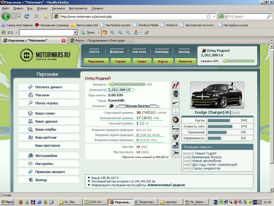Image resolution: width=274 pixels, height=206 pixels.
Task: Click Послать деньги in the sidebar
Action: [49, 87]
